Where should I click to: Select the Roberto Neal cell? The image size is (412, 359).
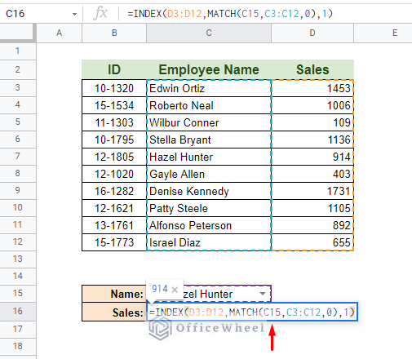(209, 105)
